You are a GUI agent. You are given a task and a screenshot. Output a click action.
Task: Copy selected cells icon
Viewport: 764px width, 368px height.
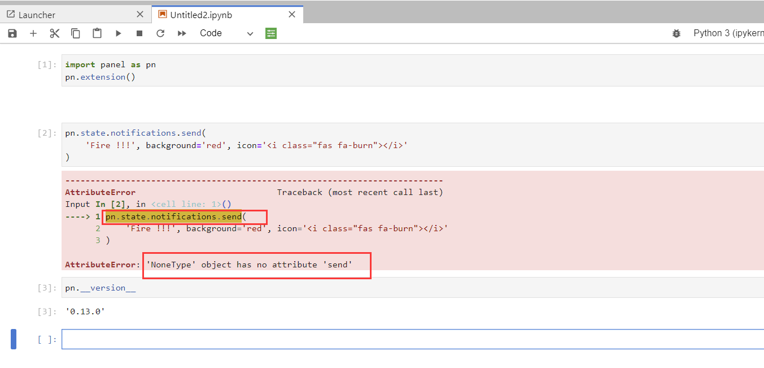click(76, 33)
